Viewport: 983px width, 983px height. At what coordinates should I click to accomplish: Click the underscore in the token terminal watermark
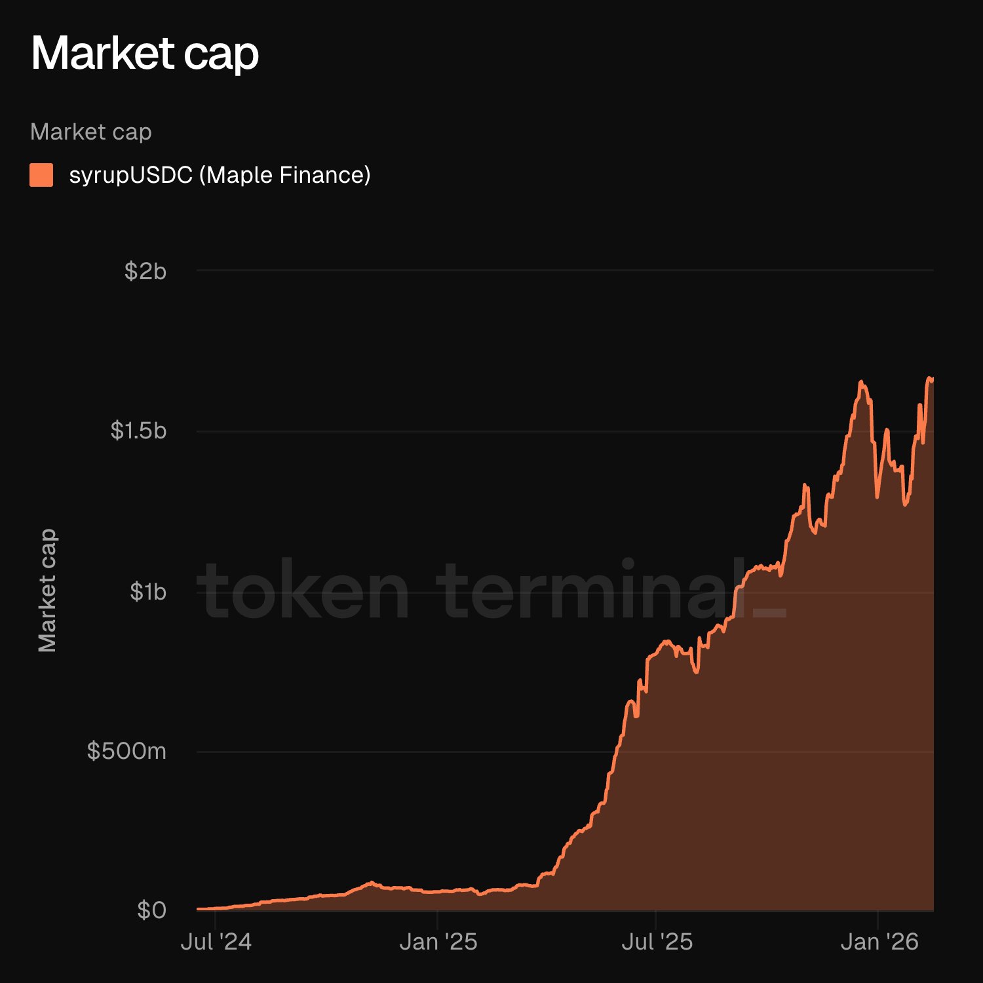point(769,613)
